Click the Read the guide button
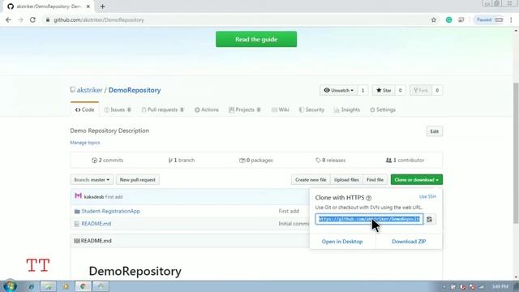Viewport: 519px width, 292px height. pos(256,39)
